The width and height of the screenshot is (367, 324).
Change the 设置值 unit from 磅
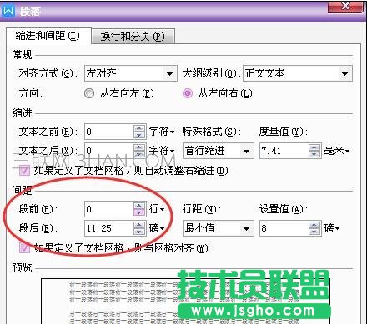pos(332,228)
